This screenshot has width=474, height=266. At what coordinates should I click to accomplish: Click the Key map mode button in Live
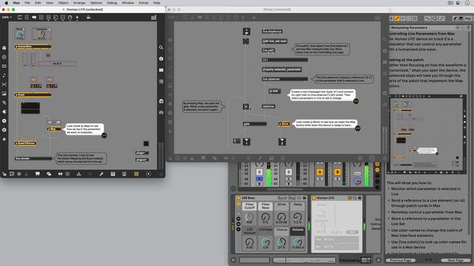[467, 18]
